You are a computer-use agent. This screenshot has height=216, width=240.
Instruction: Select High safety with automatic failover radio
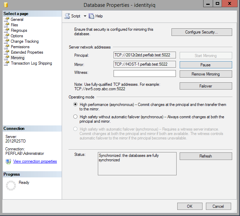[x=75, y=129]
